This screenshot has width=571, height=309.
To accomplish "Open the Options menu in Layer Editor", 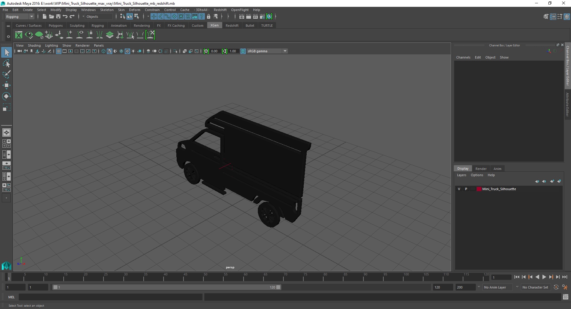I will pyautogui.click(x=477, y=175).
